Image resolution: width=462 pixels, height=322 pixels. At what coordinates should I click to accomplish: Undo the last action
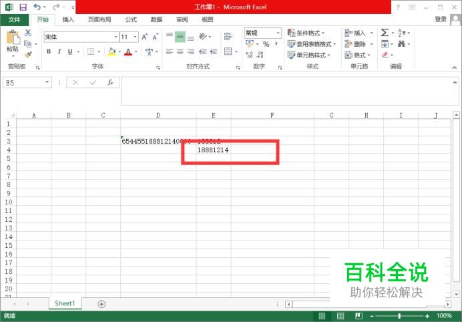[37, 7]
